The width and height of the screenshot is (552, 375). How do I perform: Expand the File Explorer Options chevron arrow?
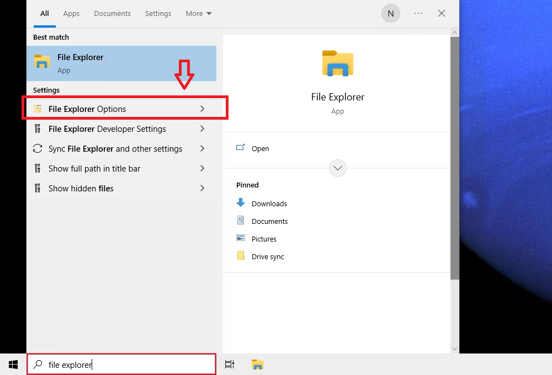click(x=202, y=109)
